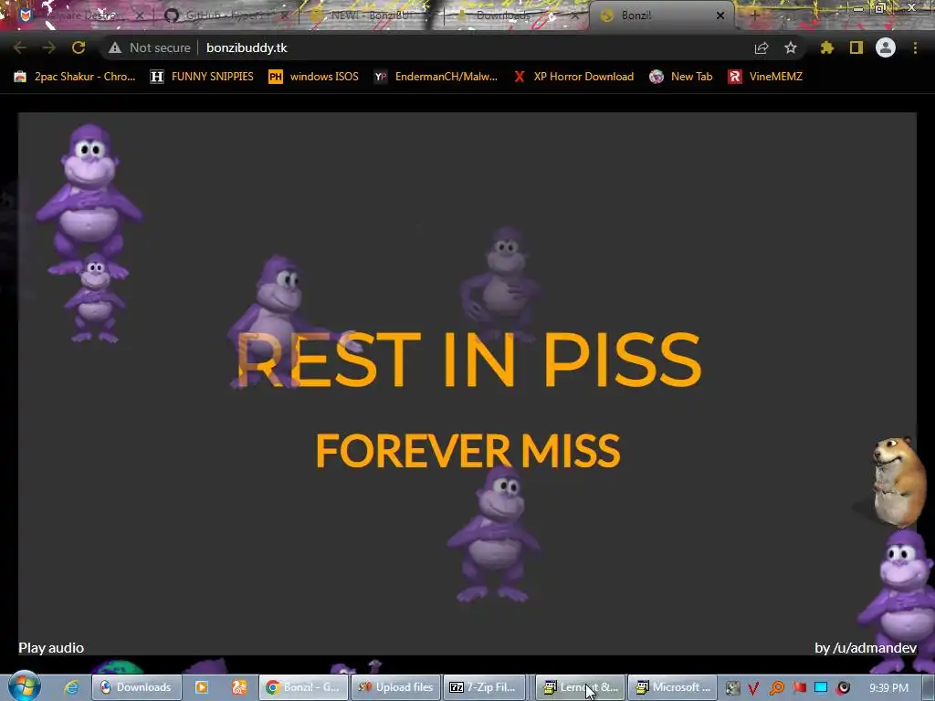Image resolution: width=935 pixels, height=701 pixels.
Task: Reload the bonzibuddy.tk page
Action: pos(79,47)
